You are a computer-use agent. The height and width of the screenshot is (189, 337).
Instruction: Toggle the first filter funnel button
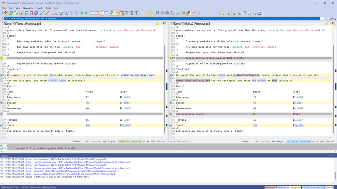point(122,13)
